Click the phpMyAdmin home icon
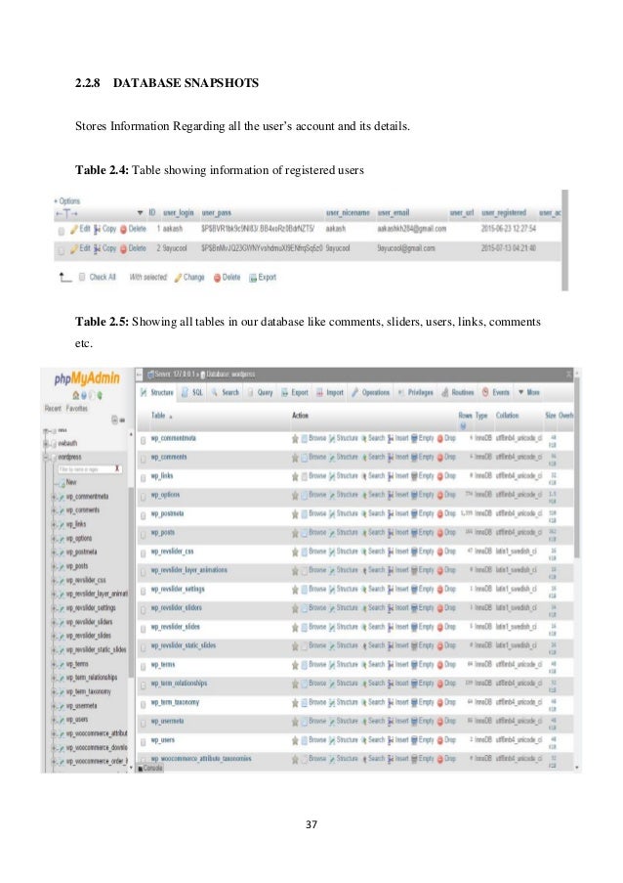This screenshot has width=623, height=883. (76, 395)
